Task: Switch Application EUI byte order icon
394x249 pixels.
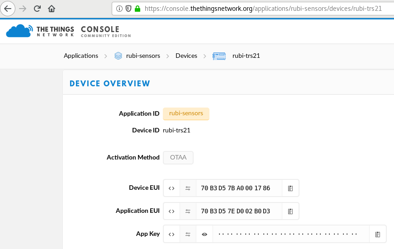Action: pos(188,211)
